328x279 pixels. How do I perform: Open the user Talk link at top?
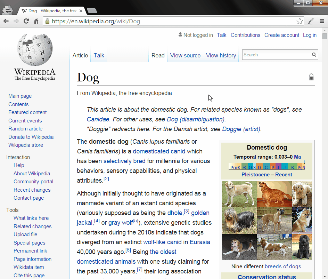[222, 35]
